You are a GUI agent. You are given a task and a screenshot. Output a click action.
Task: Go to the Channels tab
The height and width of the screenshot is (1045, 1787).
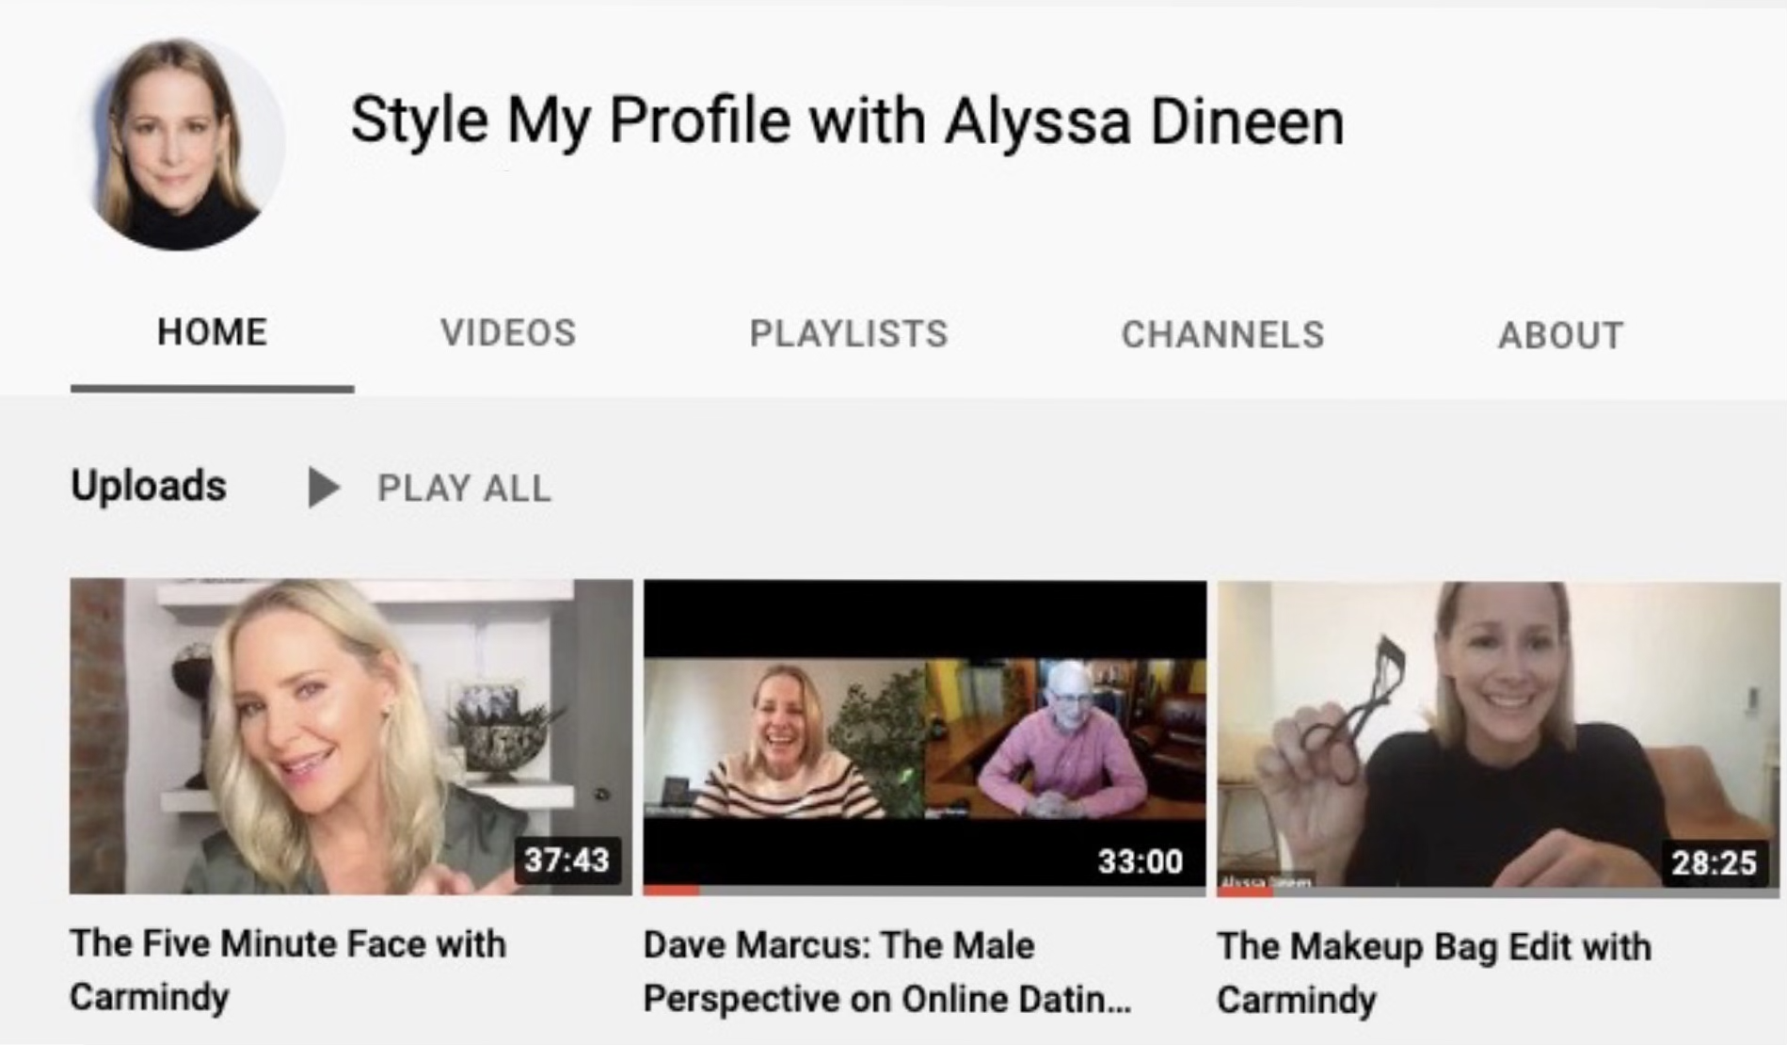click(1222, 335)
